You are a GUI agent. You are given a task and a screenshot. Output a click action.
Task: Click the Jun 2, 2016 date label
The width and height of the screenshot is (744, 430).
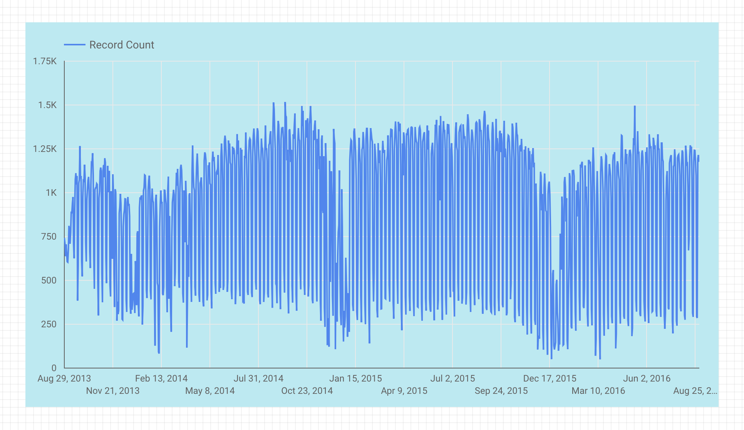(647, 378)
